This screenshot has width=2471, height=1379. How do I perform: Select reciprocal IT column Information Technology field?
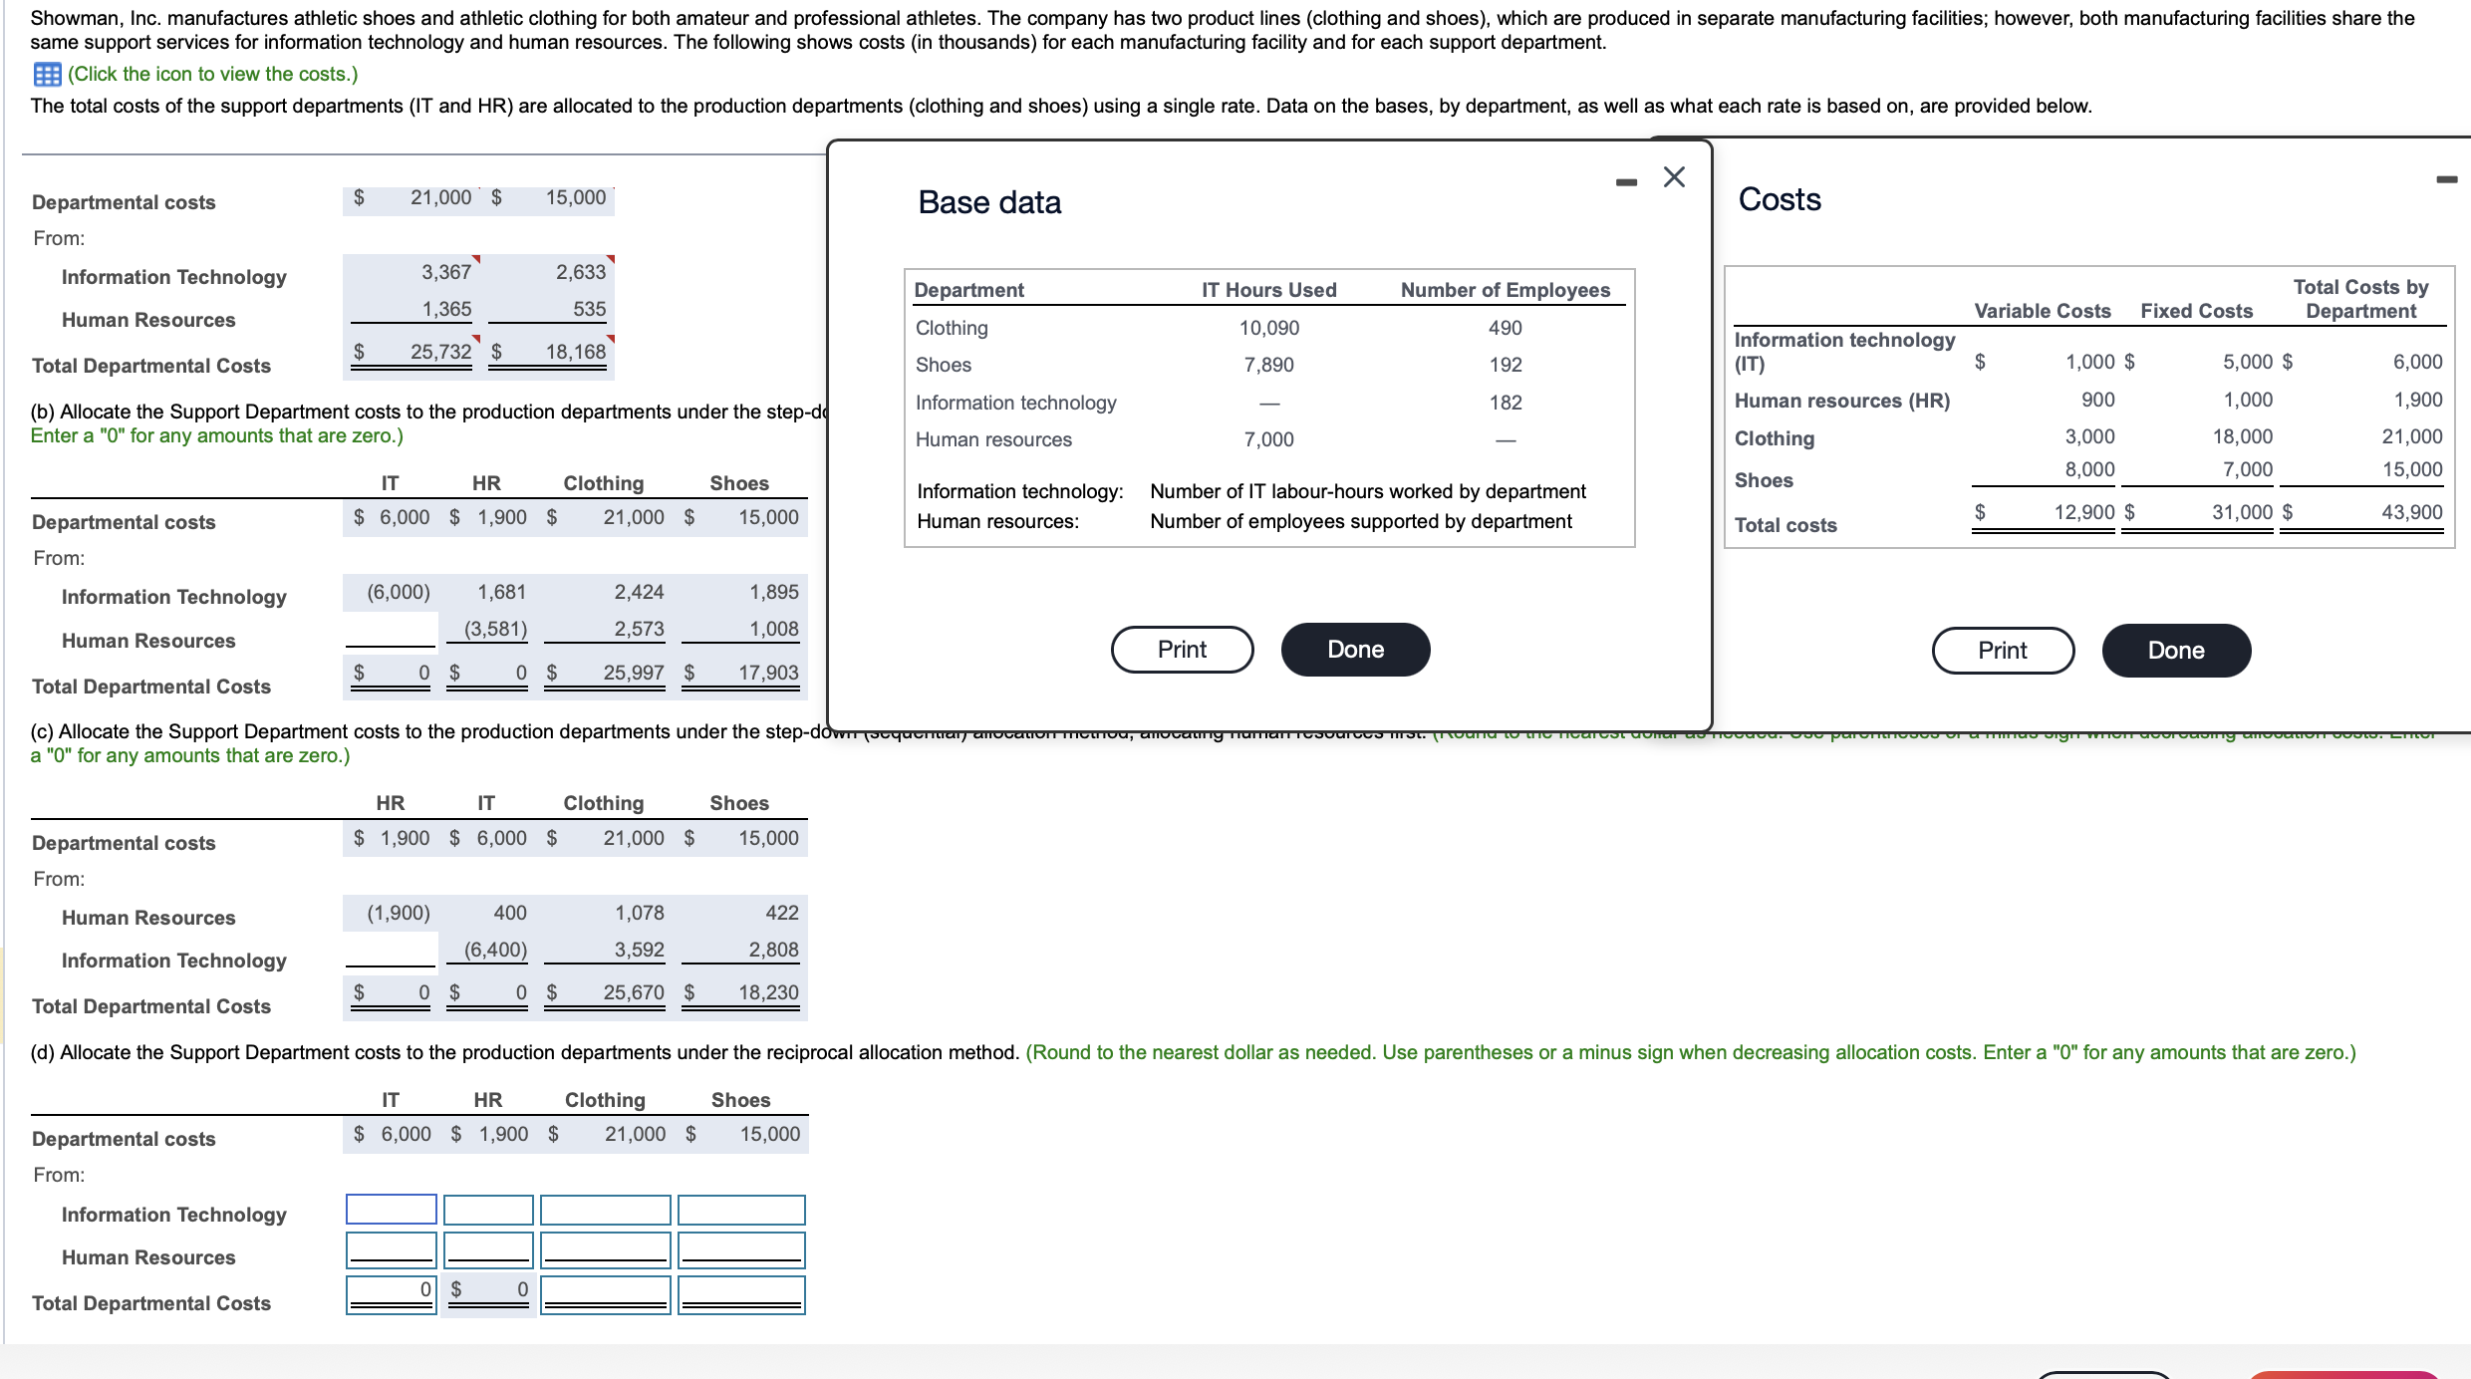pyautogui.click(x=391, y=1210)
